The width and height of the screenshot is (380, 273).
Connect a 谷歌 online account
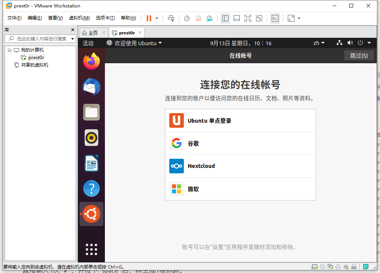coord(240,143)
